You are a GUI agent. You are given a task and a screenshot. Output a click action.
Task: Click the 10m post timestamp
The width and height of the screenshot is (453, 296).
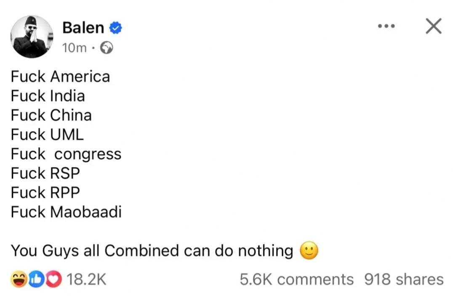pos(74,48)
